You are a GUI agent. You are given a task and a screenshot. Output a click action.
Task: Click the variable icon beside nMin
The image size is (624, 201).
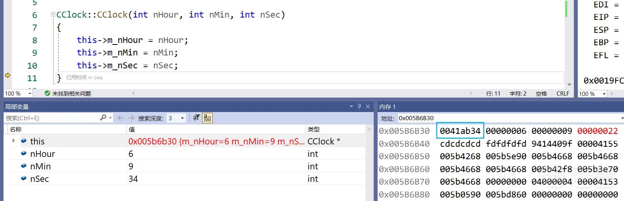pos(24,166)
